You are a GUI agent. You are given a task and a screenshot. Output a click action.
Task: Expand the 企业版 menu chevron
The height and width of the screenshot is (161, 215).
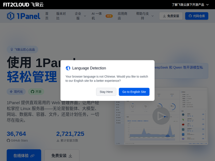(85, 16)
